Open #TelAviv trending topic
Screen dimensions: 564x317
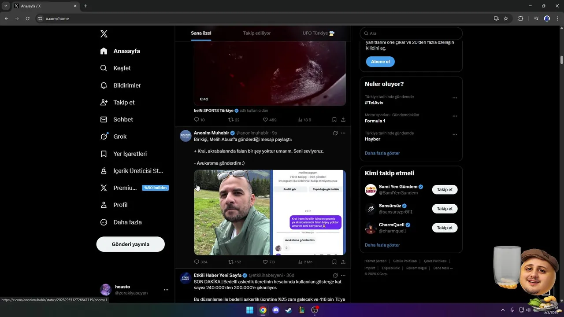374,103
